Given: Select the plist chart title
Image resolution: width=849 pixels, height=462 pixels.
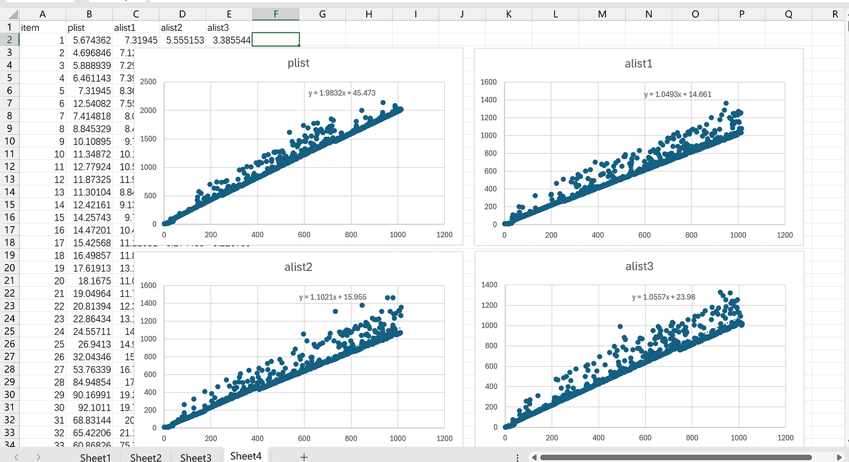Looking at the screenshot, I should click(x=298, y=63).
